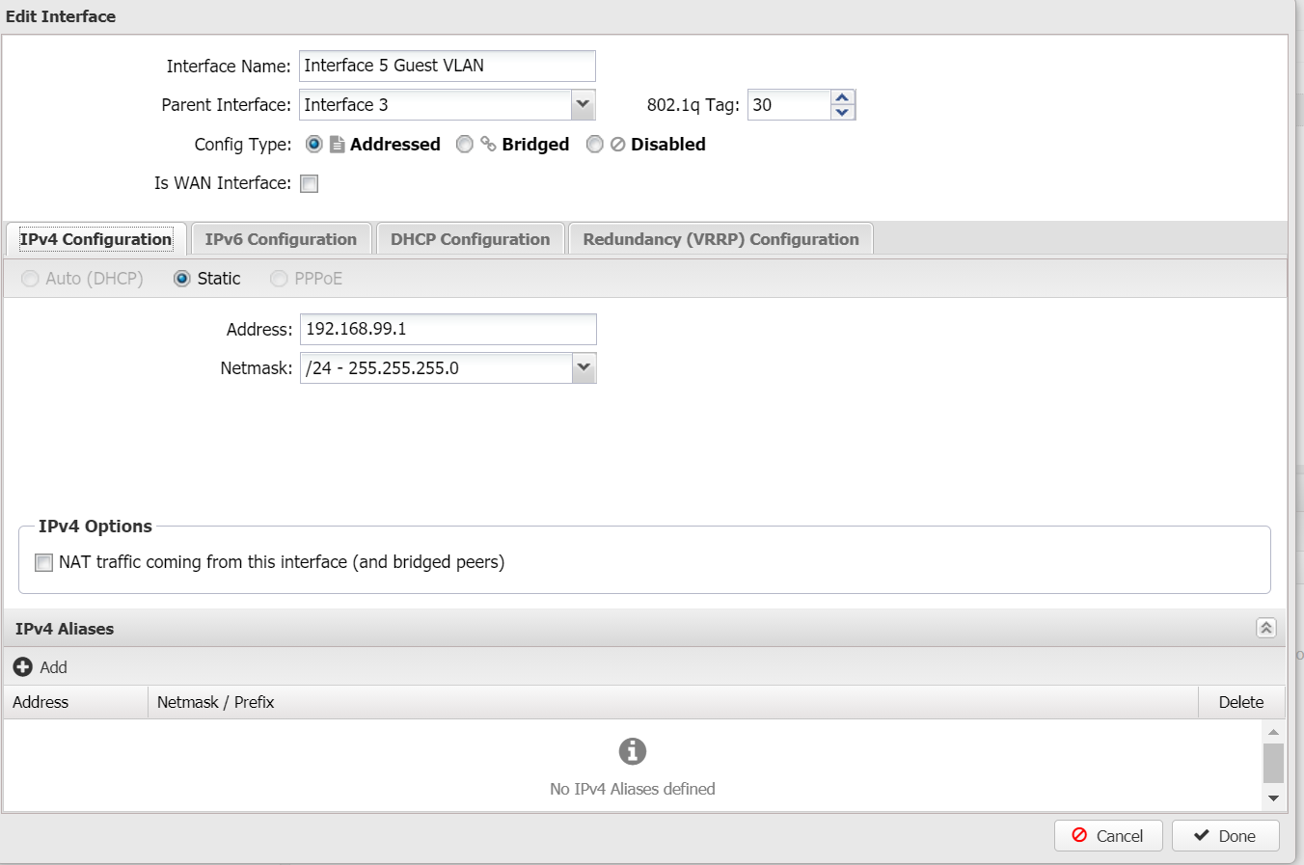This screenshot has height=865, width=1304.
Task: Click the IPv4 Address input field
Action: point(448,329)
